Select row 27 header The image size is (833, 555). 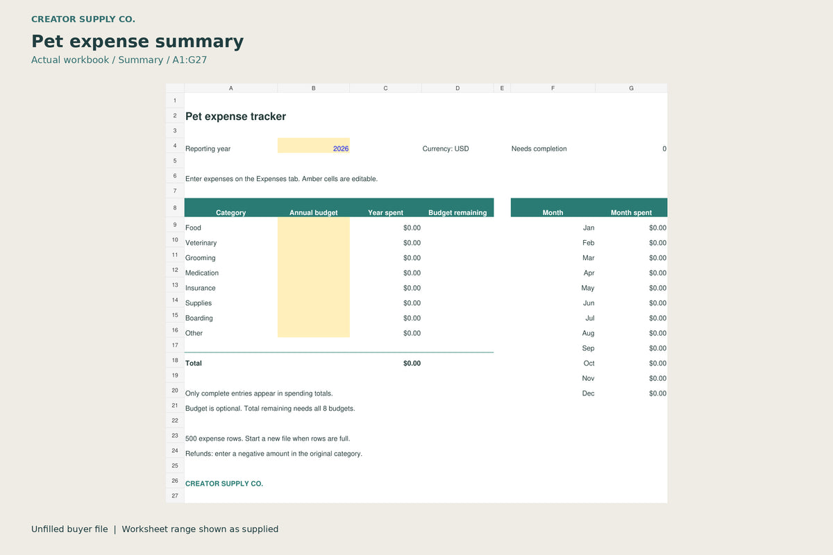pos(175,495)
